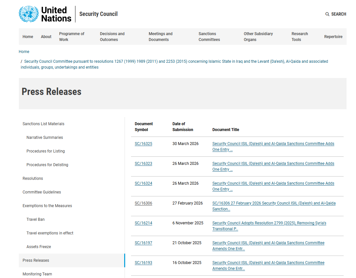Open document symbol SC/16306
This screenshot has width=356, height=278.
click(143, 203)
